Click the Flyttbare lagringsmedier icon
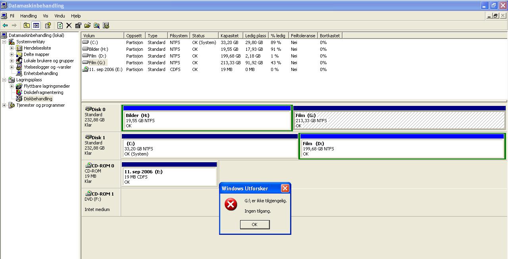Screen dimensions: 508x259 19,86
